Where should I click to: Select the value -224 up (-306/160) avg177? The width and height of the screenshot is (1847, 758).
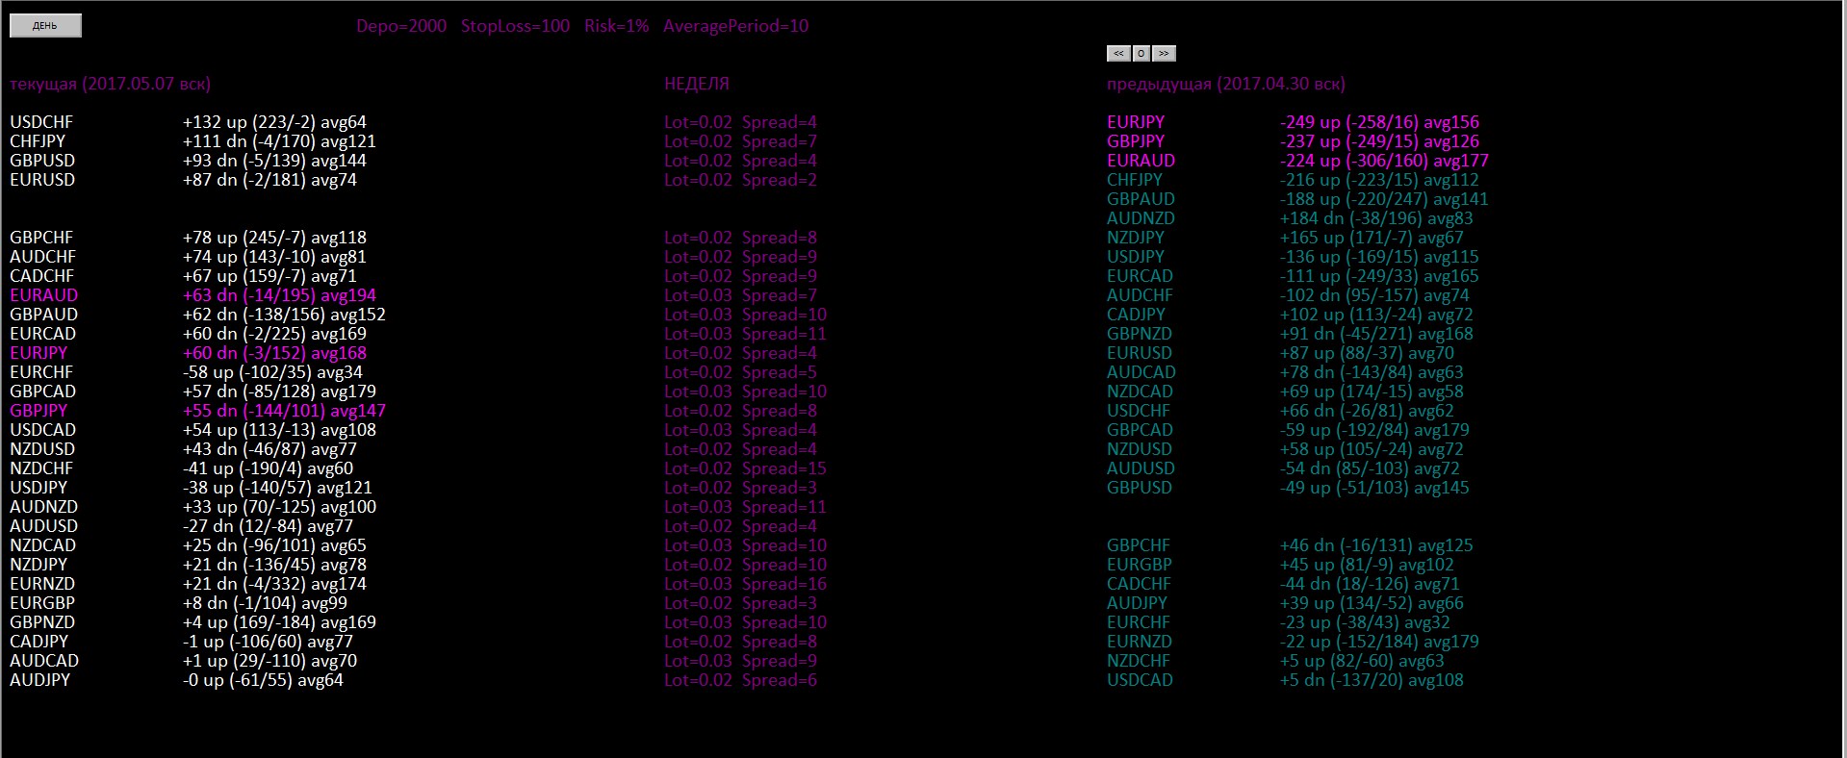pos(1384,161)
